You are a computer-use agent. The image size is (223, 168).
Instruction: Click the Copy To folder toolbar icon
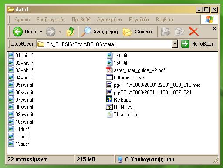coord(179,32)
